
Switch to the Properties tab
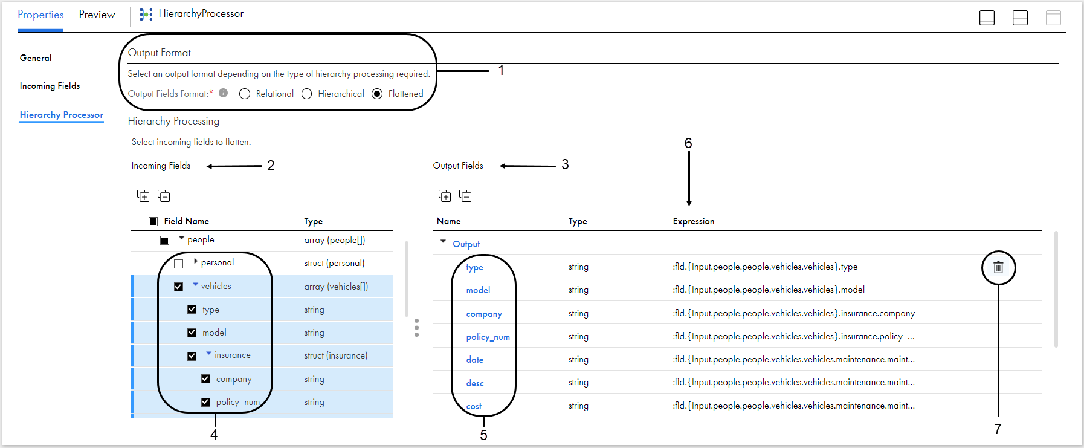click(x=40, y=15)
